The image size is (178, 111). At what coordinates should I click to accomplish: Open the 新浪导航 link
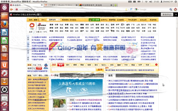pos(153,20)
